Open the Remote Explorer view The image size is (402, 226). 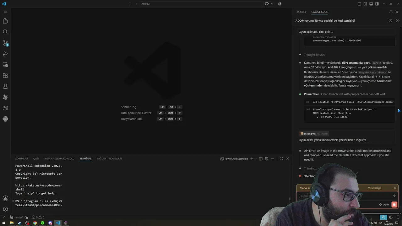pos(5,65)
